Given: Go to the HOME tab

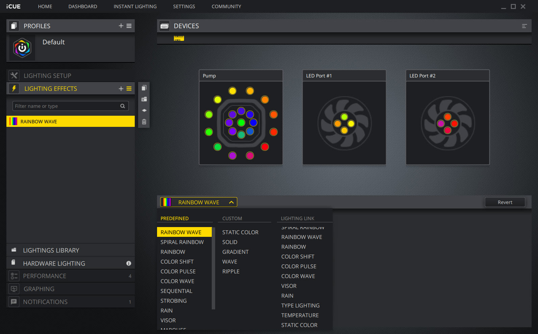Looking at the screenshot, I should 45,6.
